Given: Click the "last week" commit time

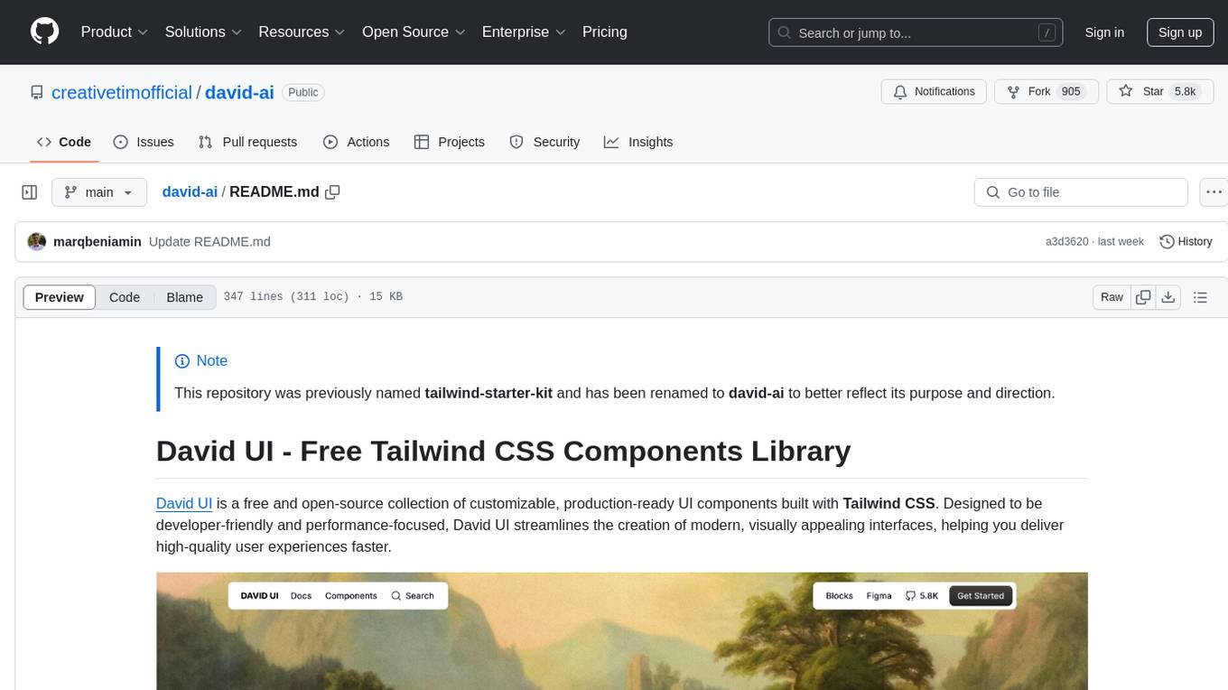Looking at the screenshot, I should (x=1121, y=242).
